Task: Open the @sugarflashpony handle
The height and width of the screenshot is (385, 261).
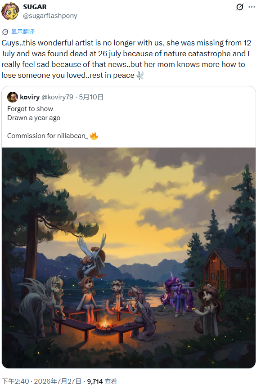Action: point(50,16)
